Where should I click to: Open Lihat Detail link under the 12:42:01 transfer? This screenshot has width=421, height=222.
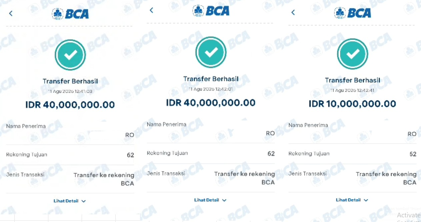click(206, 200)
